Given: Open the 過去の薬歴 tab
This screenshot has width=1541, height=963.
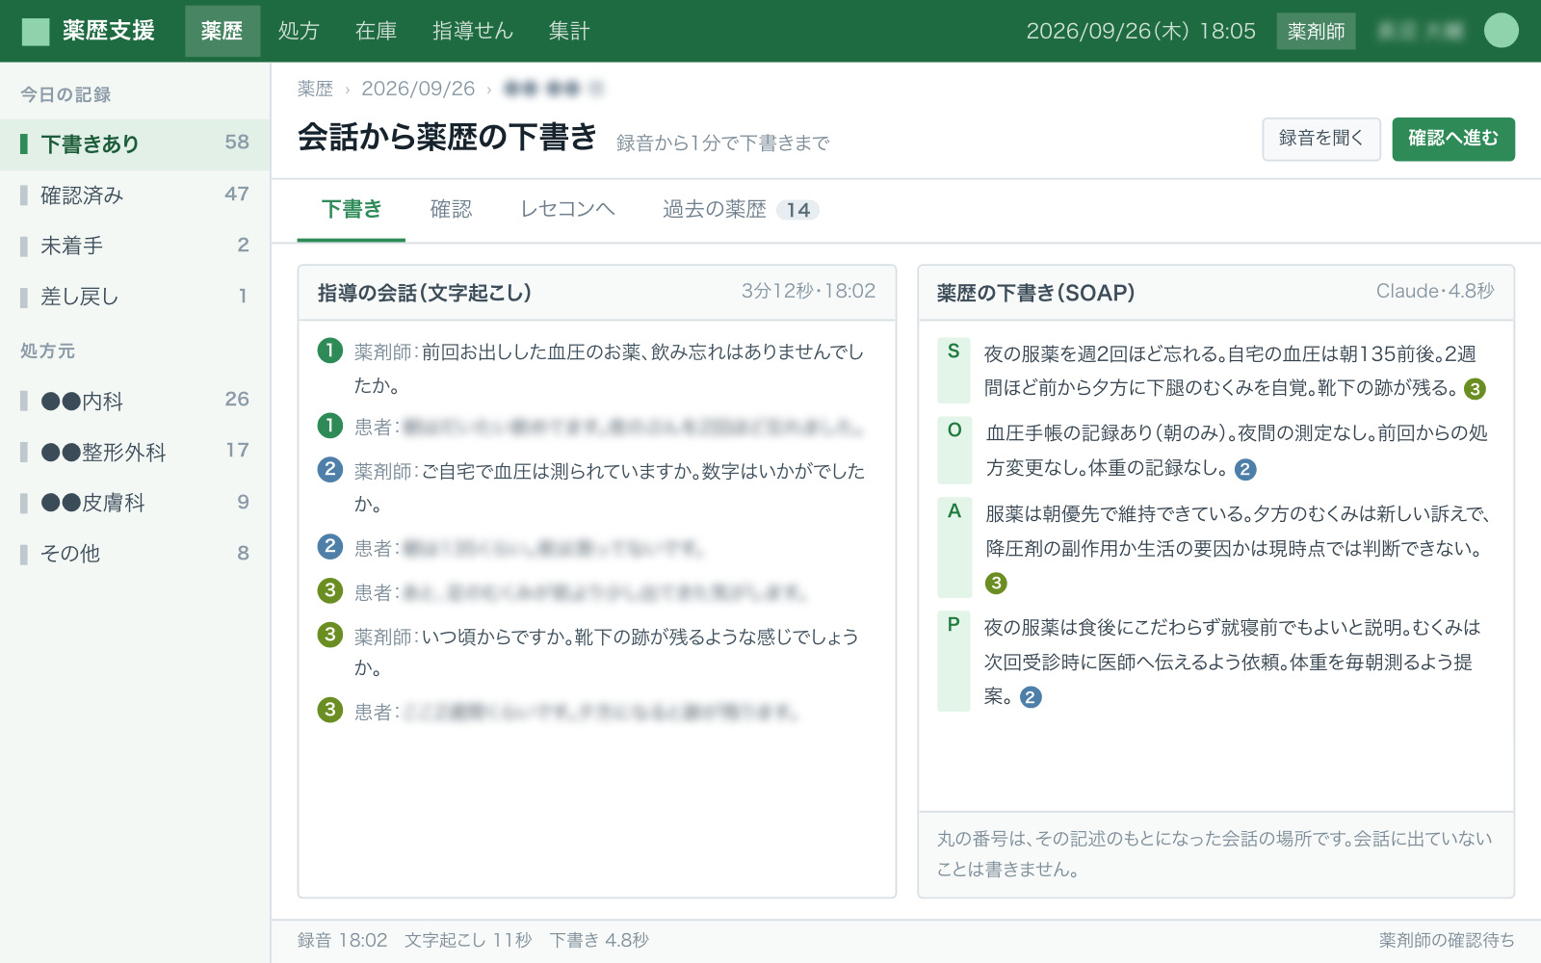Looking at the screenshot, I should click(x=741, y=210).
